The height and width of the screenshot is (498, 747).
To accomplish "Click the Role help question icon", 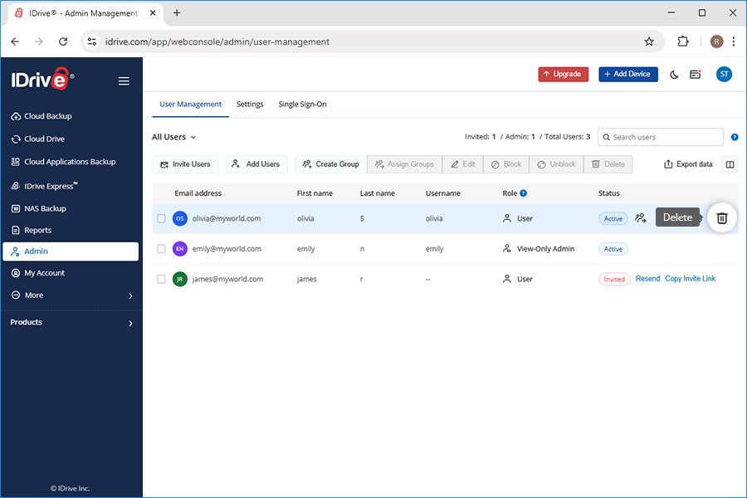I will (x=523, y=193).
